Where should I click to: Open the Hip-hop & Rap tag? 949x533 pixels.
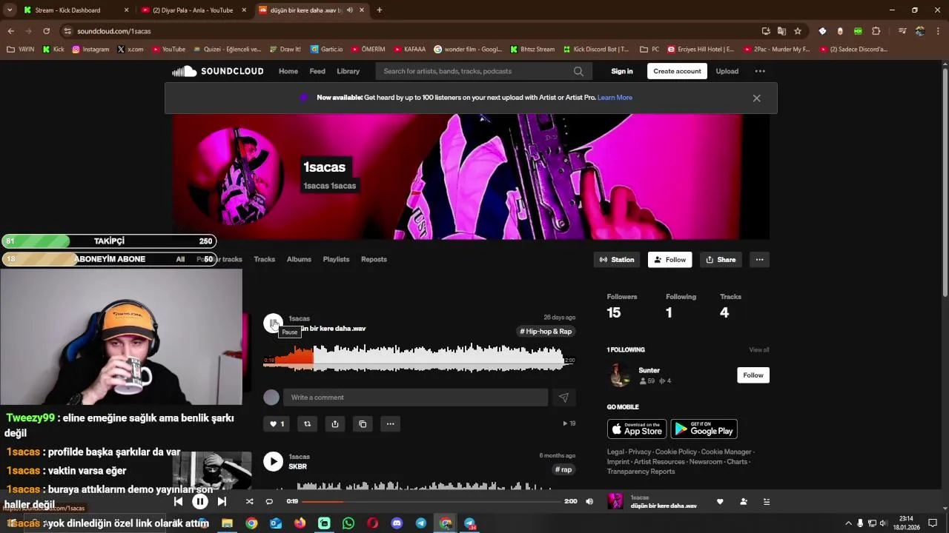pos(546,332)
